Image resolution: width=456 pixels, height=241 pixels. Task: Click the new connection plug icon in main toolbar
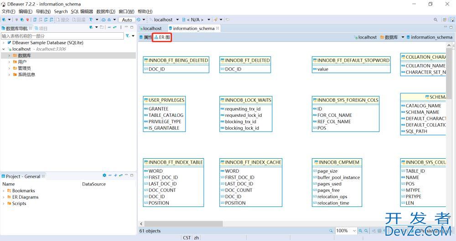click(x=4, y=20)
